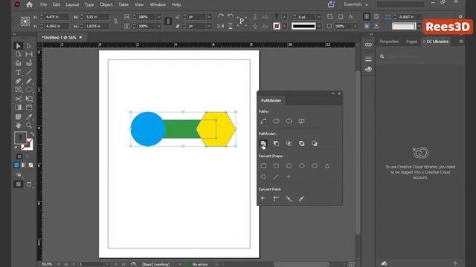The image size is (476, 267).
Task: Open the stroke weight dropdown
Action: click(318, 16)
